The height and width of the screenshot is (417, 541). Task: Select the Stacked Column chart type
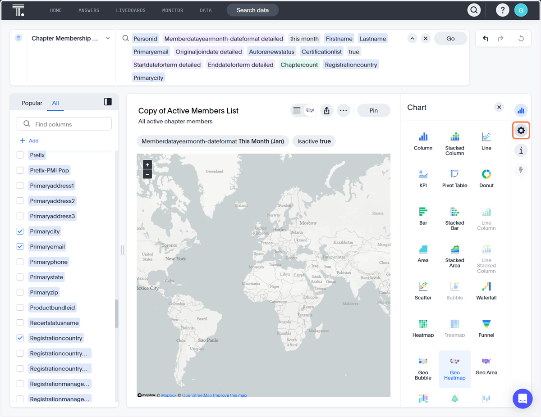tap(454, 144)
